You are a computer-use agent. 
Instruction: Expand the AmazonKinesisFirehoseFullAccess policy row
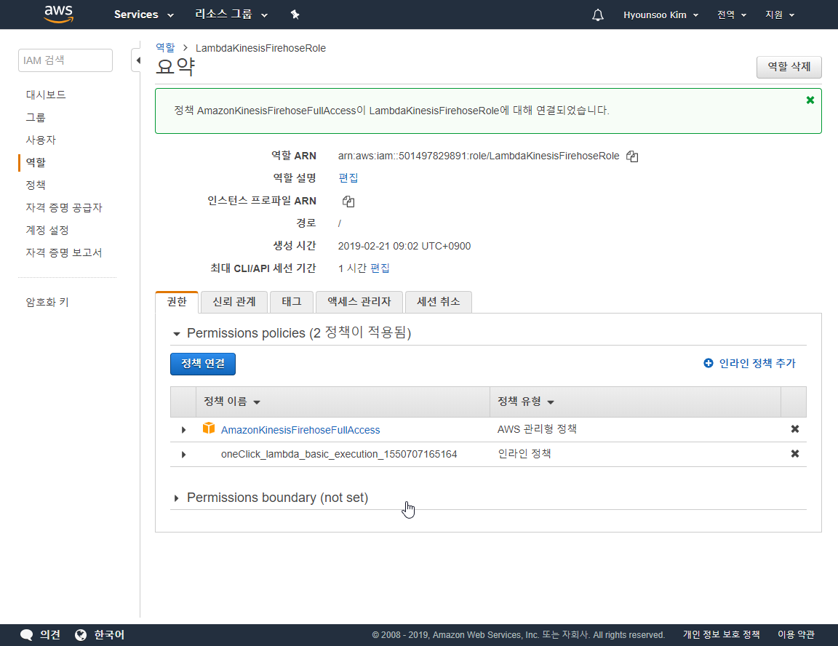coord(184,430)
